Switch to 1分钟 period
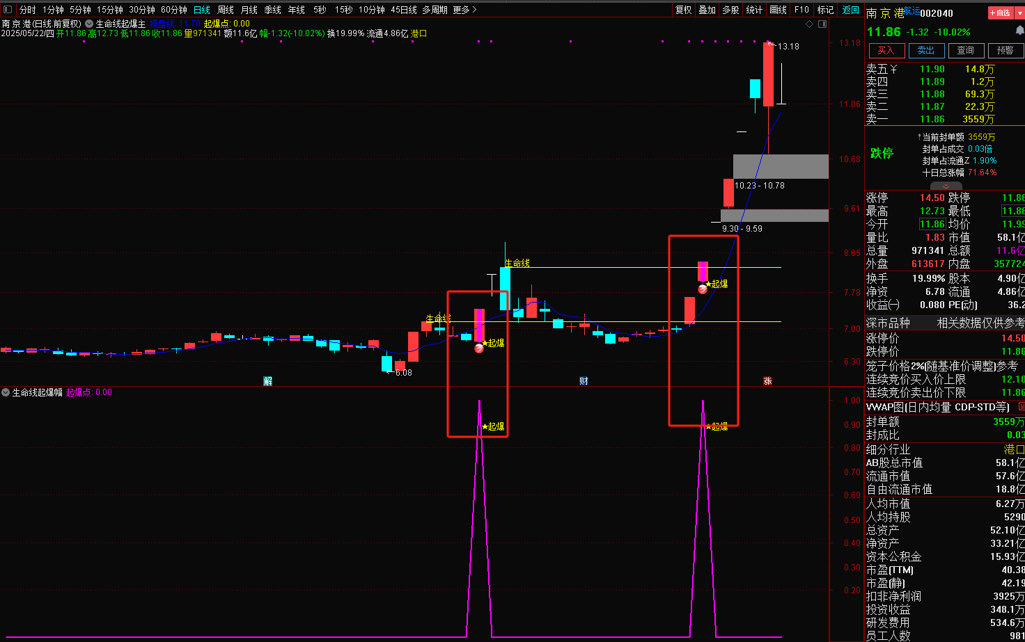The height and width of the screenshot is (642, 1025). (x=53, y=10)
